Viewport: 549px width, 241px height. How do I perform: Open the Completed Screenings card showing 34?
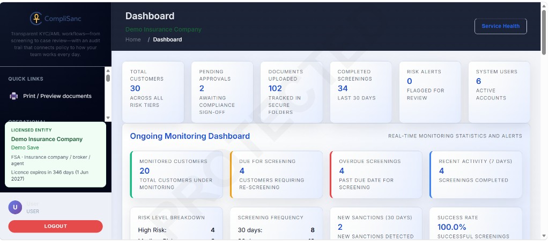361,92
